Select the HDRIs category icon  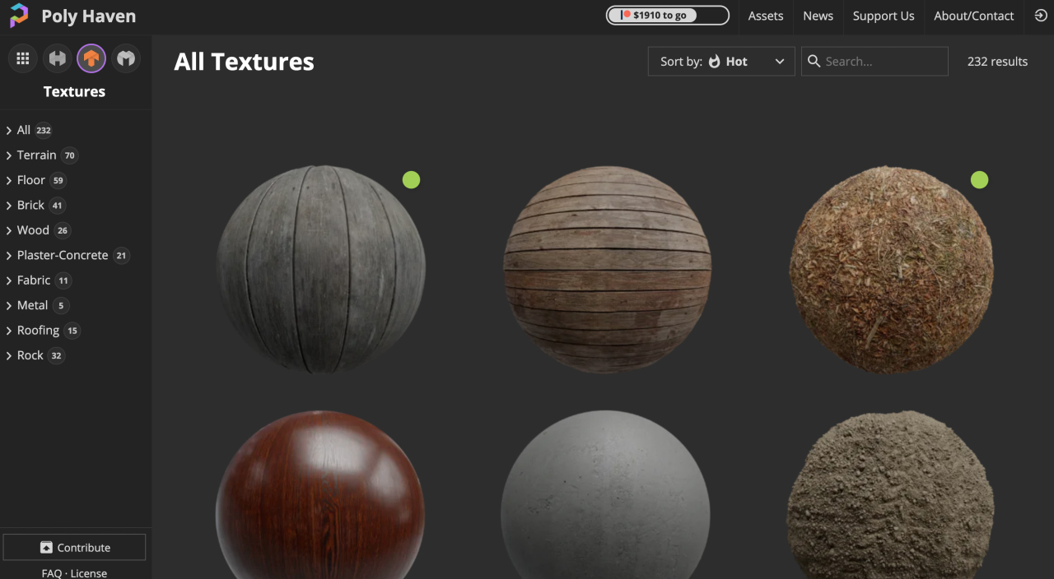[58, 58]
